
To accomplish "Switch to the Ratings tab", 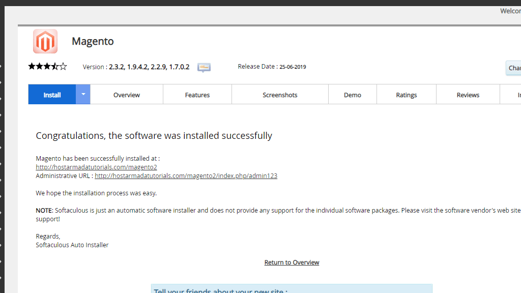I will pyautogui.click(x=406, y=95).
